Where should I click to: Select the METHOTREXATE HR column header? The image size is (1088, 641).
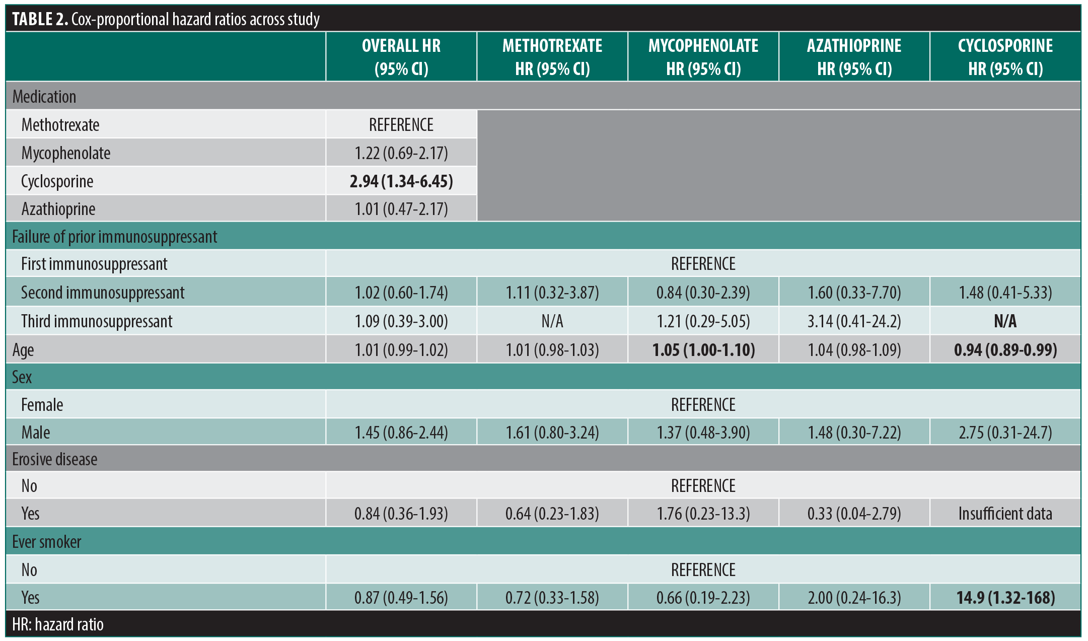552,57
